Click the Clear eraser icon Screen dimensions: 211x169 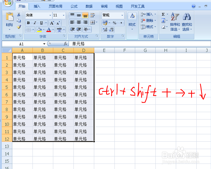coord(163,27)
